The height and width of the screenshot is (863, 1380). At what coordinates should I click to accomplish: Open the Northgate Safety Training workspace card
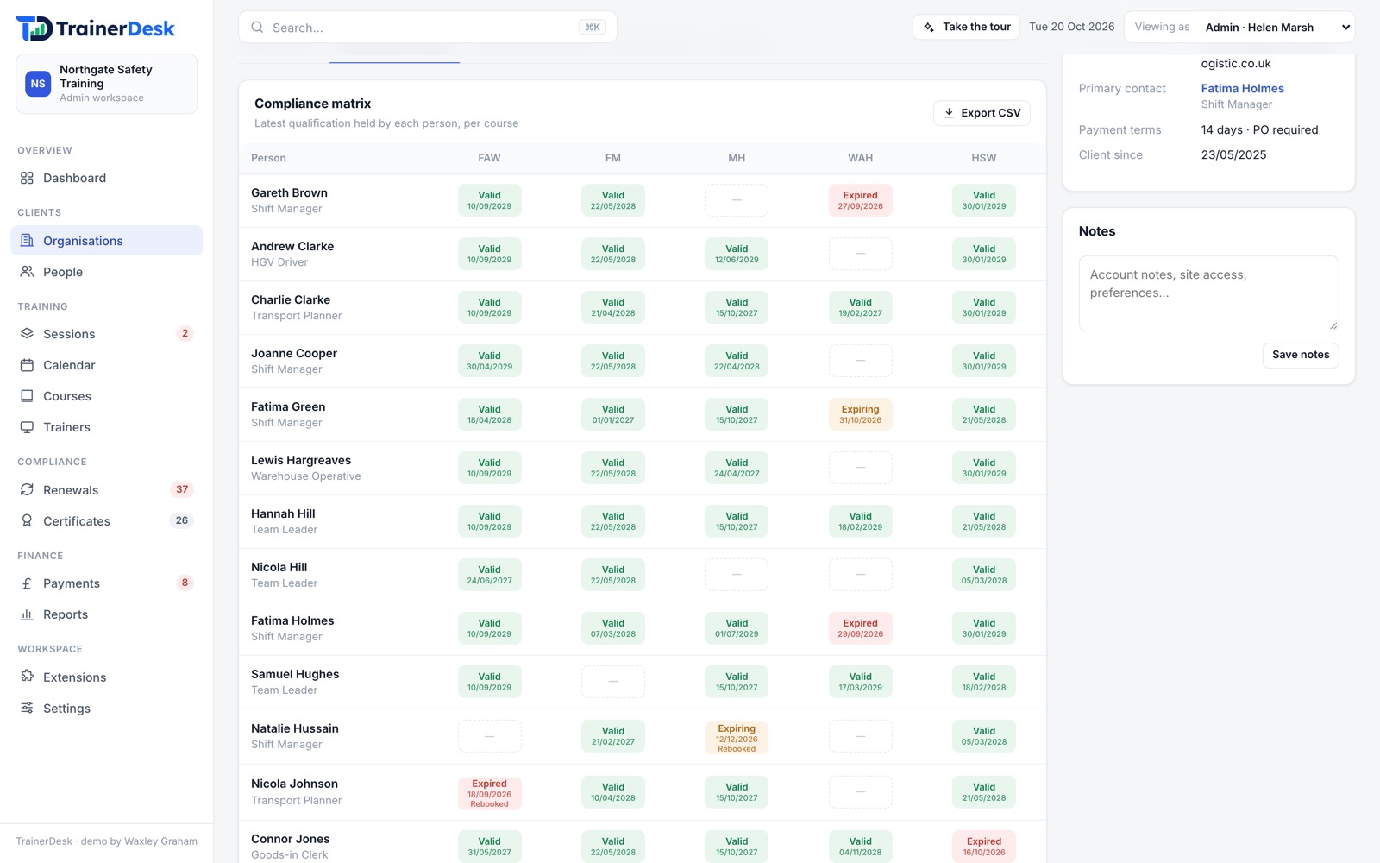[107, 84]
